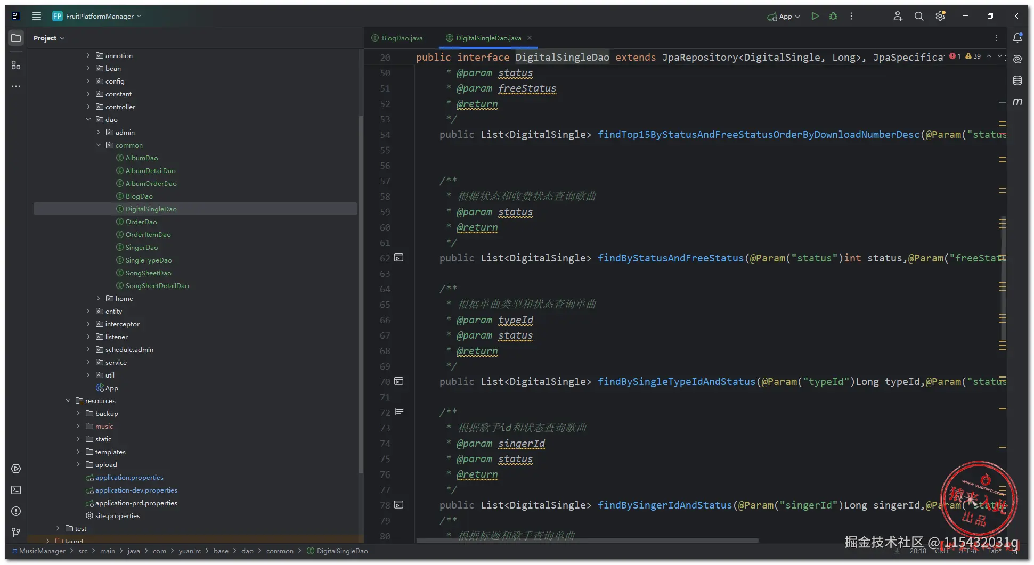Expand the entity package

pos(88,312)
